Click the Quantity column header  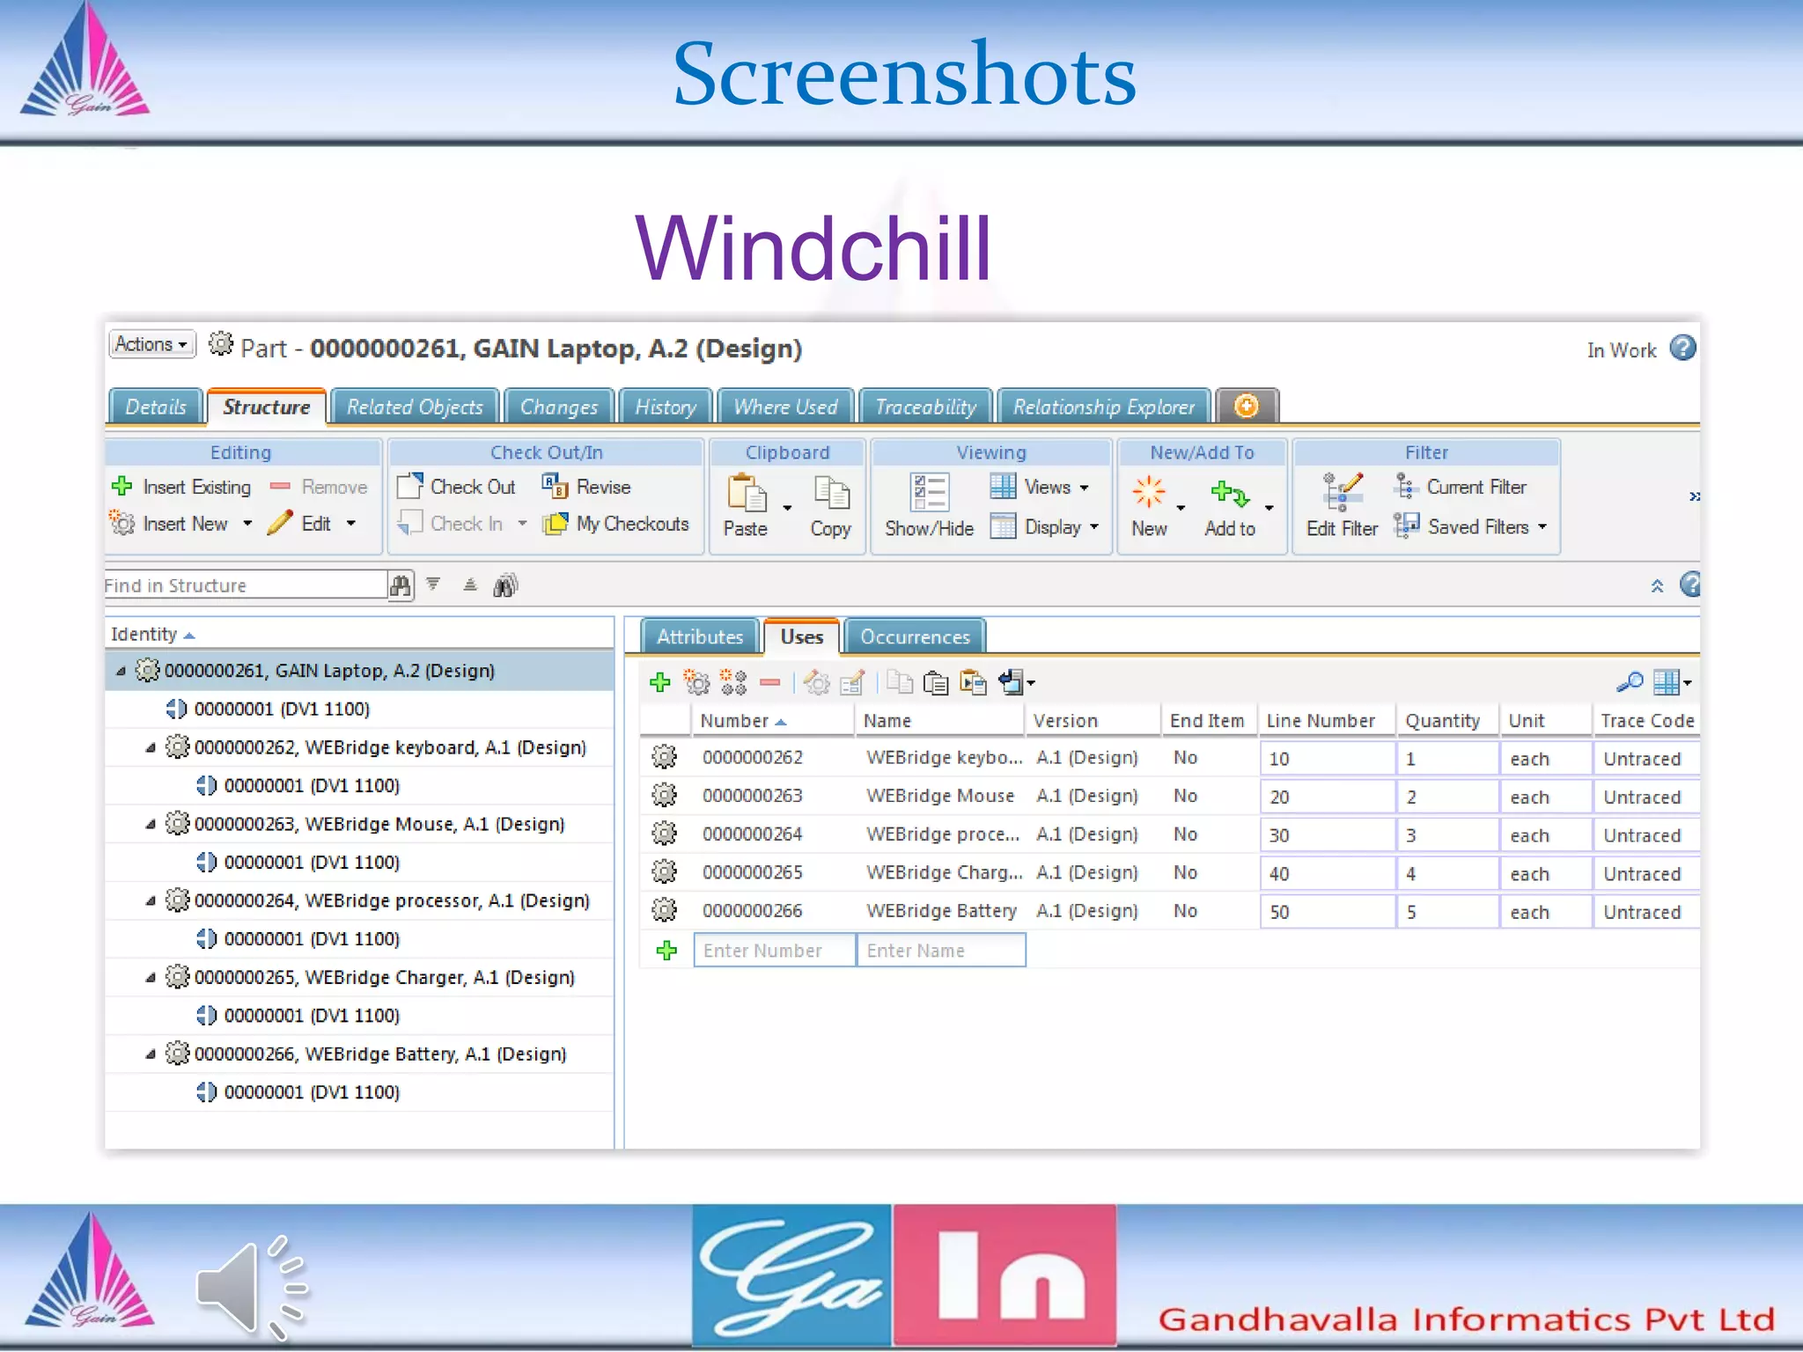[x=1447, y=721]
